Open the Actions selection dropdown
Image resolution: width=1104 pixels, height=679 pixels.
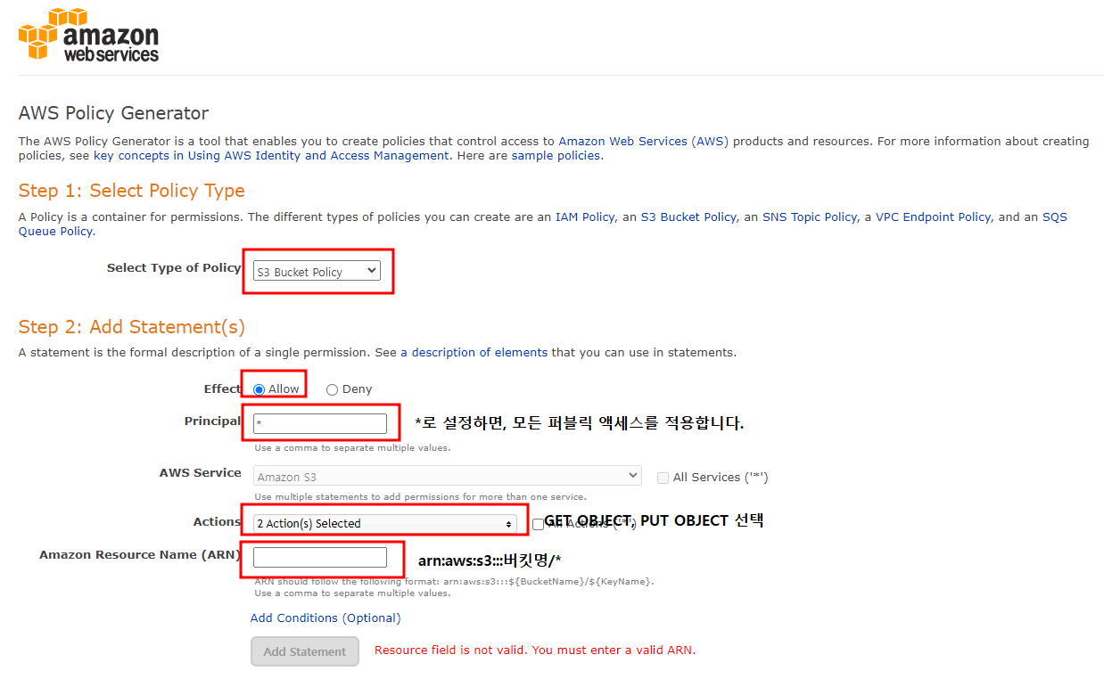pos(385,524)
